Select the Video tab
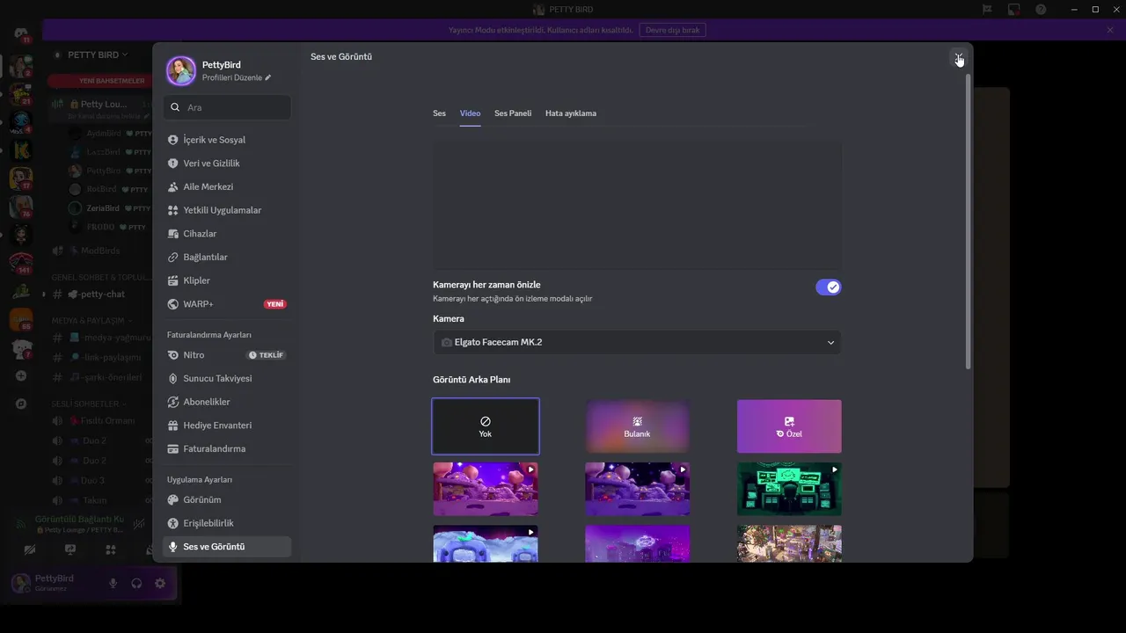 (x=470, y=113)
